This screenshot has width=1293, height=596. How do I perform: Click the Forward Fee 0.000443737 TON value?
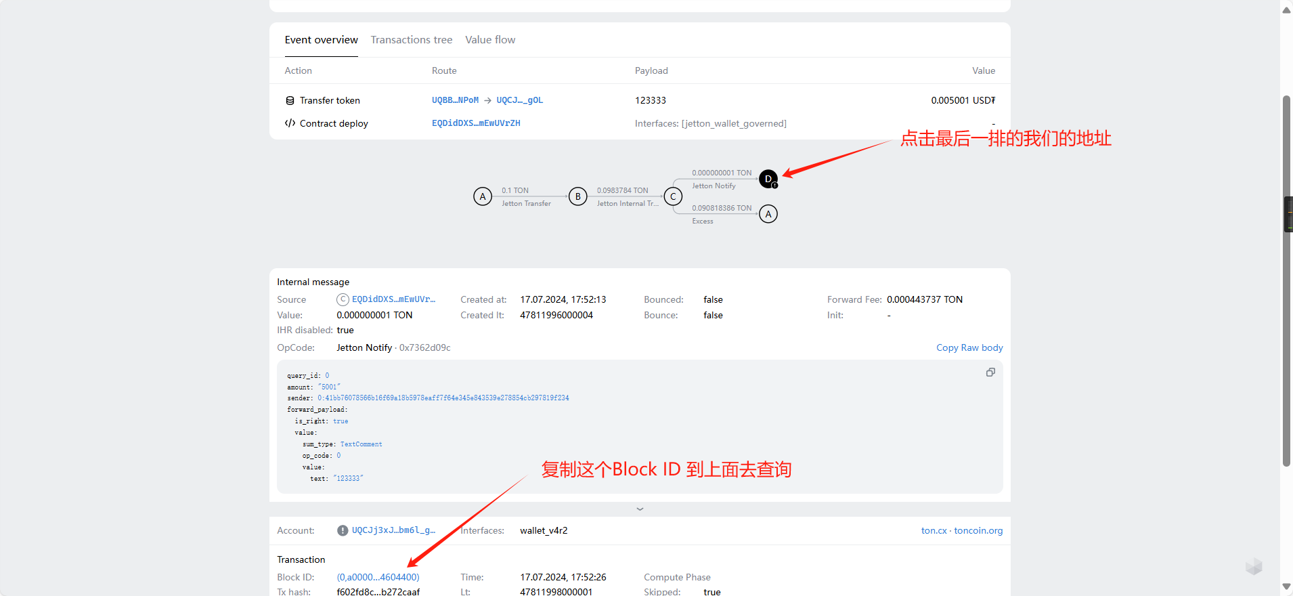point(925,299)
